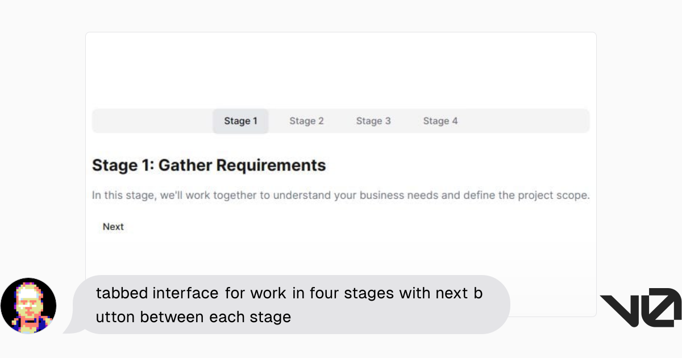Click the 'Stage 1: Gather Requirements' heading

click(209, 165)
